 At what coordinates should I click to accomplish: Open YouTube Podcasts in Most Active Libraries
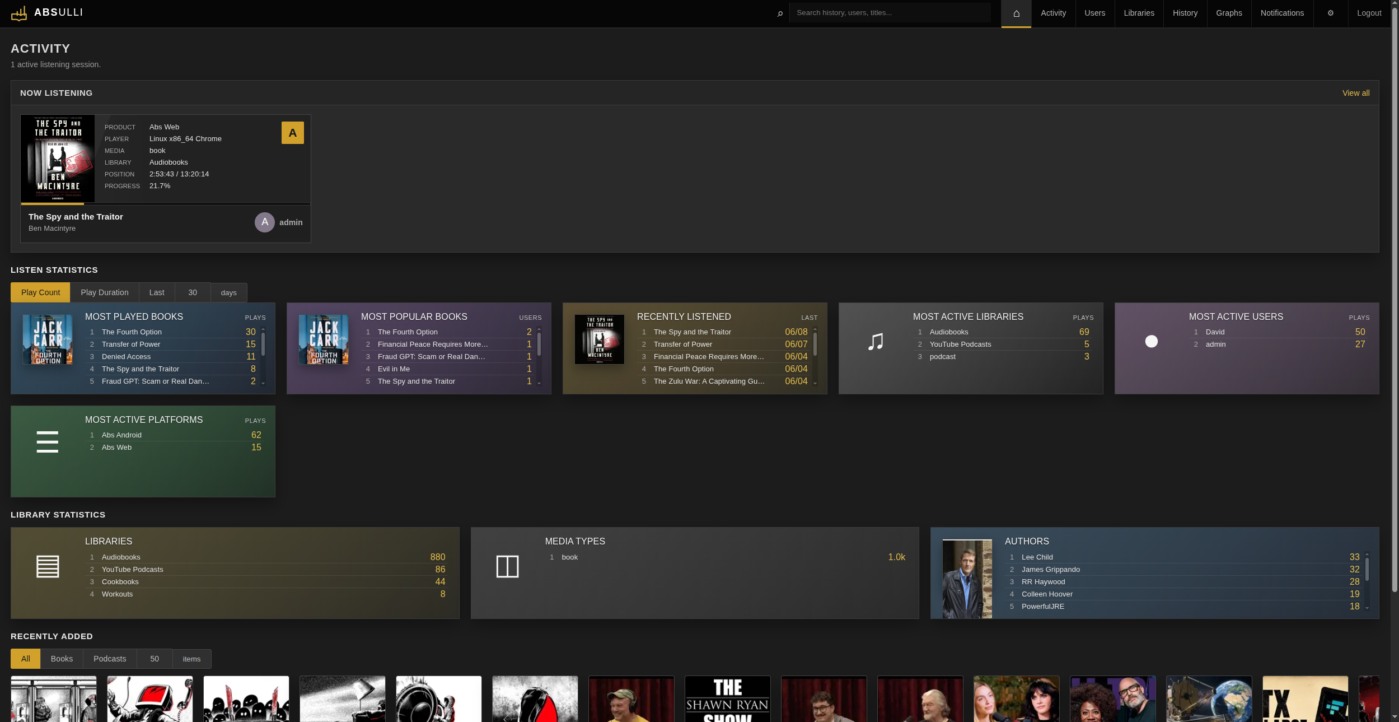[960, 344]
